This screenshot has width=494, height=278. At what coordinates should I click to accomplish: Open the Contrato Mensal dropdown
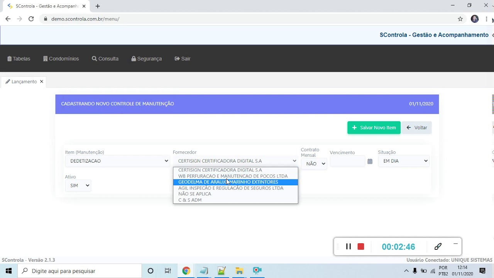(314, 164)
